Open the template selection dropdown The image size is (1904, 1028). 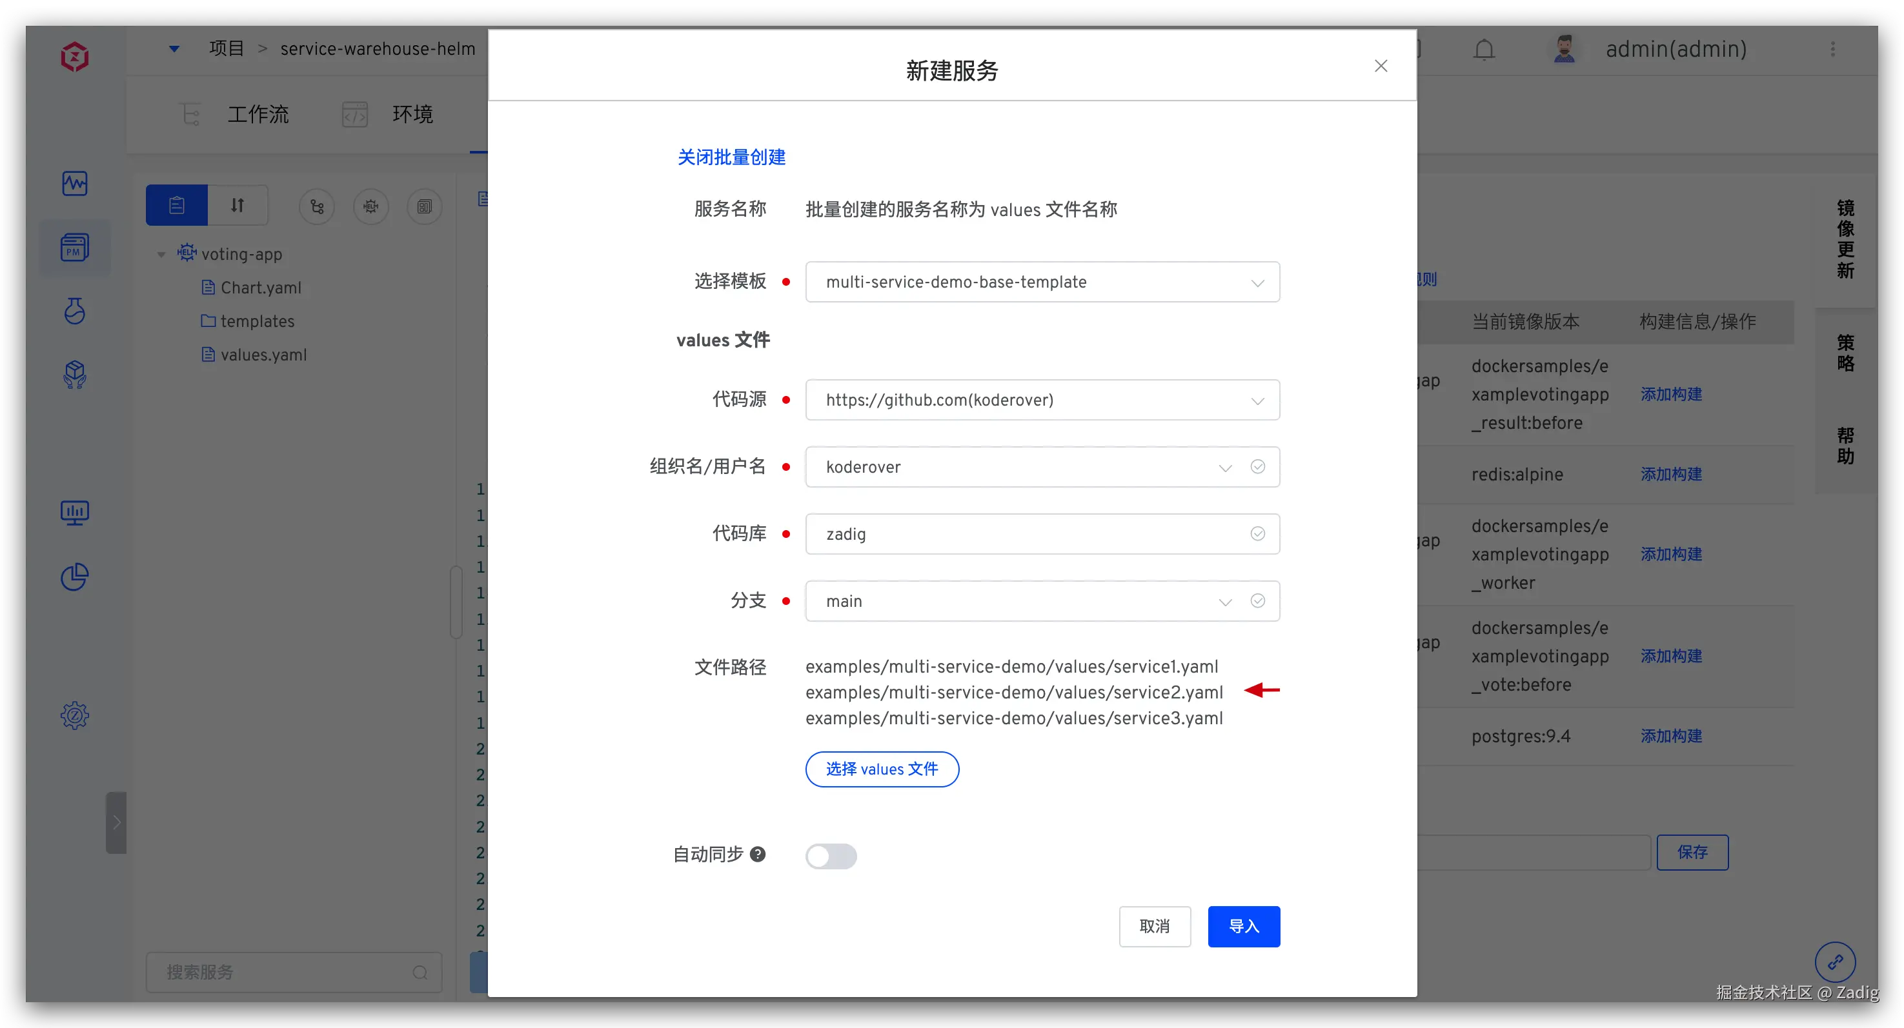tap(1042, 282)
